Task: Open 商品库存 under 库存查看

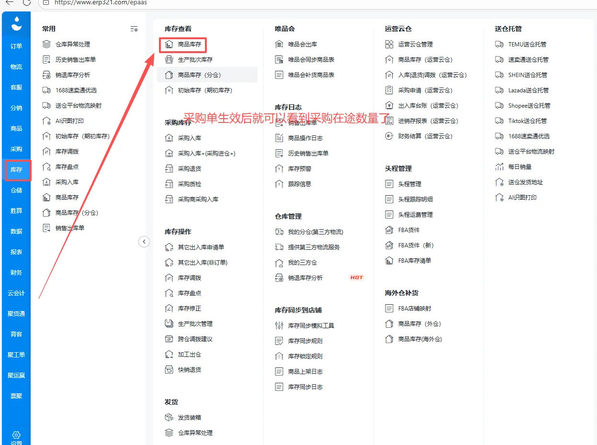Action: 189,44
